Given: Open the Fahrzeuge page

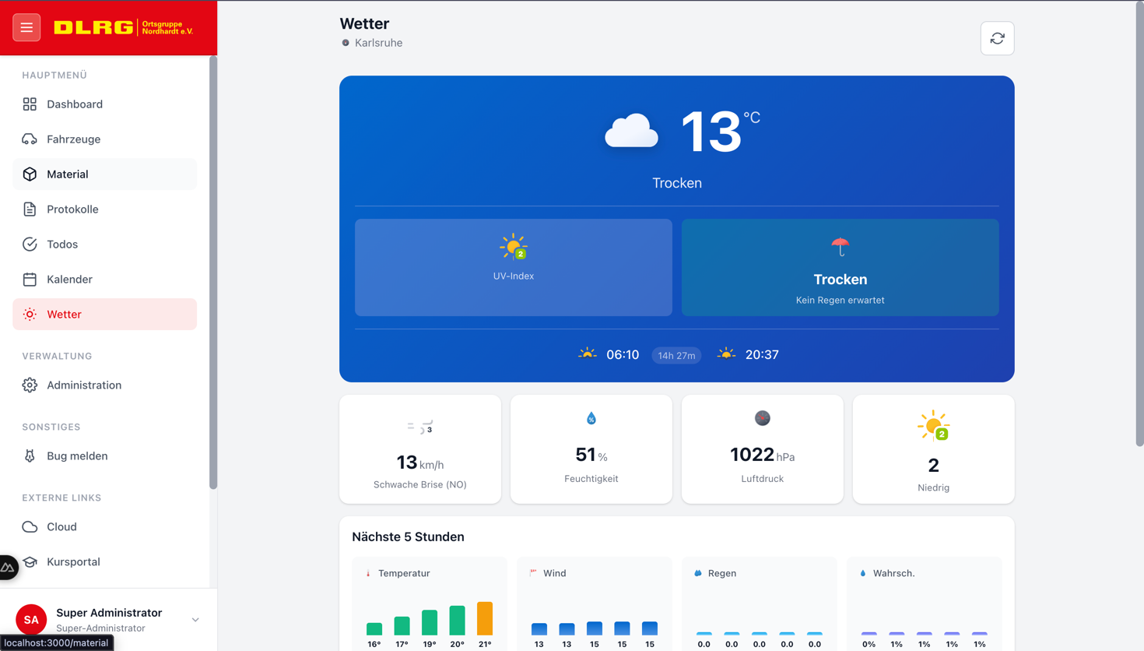Looking at the screenshot, I should (x=104, y=139).
